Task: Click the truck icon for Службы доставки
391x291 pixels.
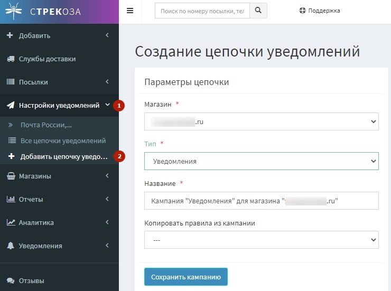Action: click(x=10, y=59)
